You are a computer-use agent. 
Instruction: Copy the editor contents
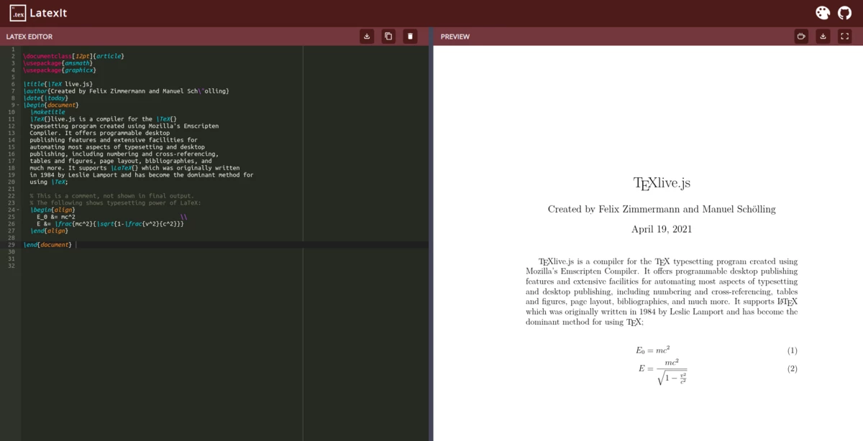pyautogui.click(x=388, y=36)
